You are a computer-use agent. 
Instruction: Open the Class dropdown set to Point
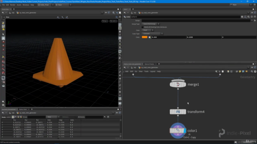(147, 30)
